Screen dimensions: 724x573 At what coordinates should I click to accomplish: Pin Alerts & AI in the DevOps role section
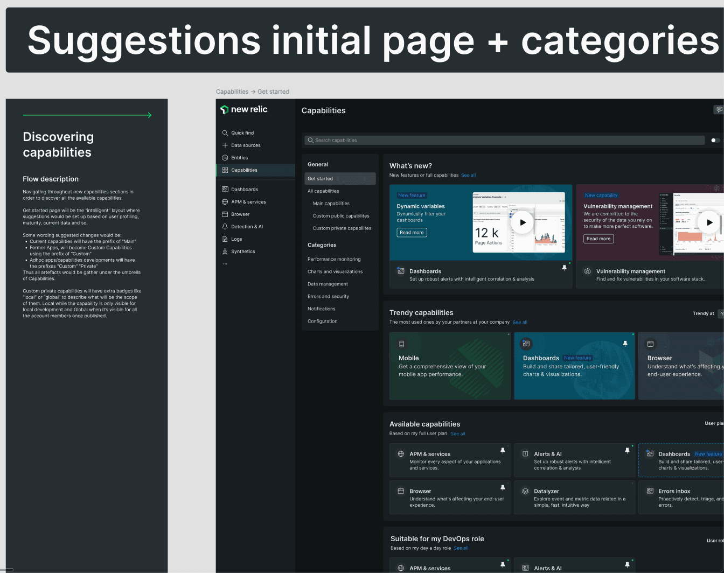(627, 564)
